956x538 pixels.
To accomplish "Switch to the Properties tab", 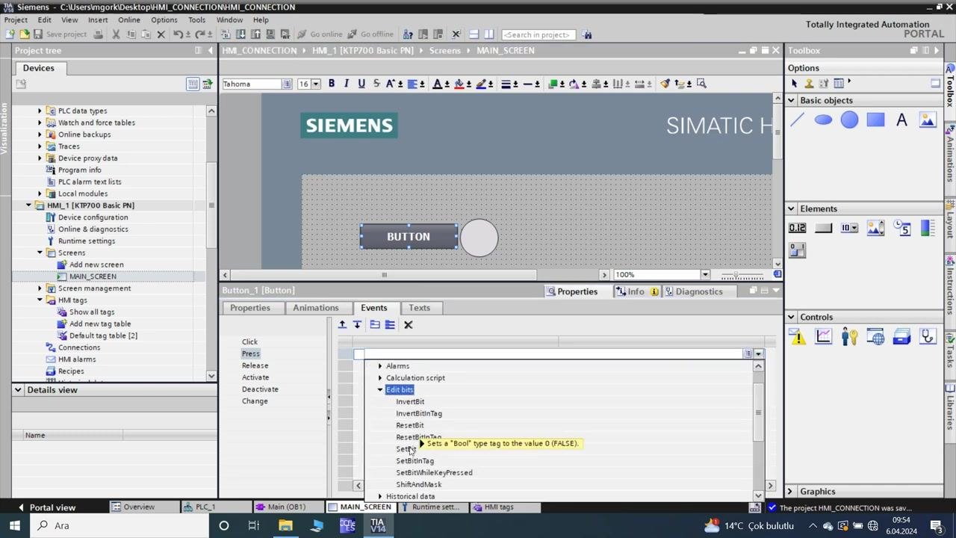I will coord(250,308).
